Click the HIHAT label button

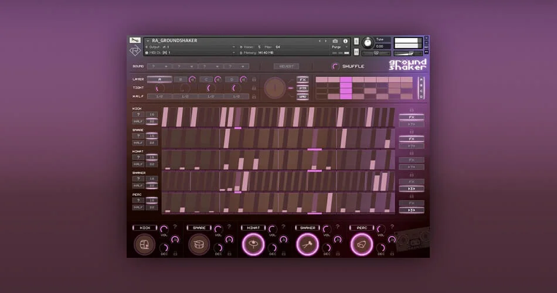(x=253, y=227)
